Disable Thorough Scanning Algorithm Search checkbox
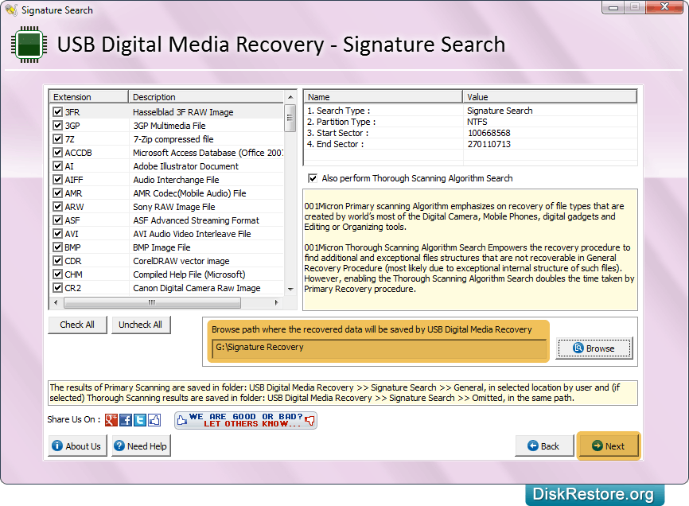This screenshot has height=506, width=689. click(313, 178)
